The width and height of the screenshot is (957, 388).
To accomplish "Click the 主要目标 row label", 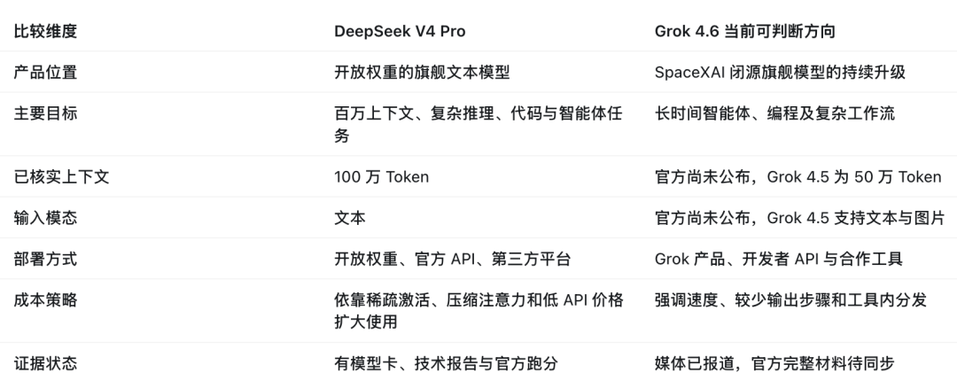I will point(45,113).
